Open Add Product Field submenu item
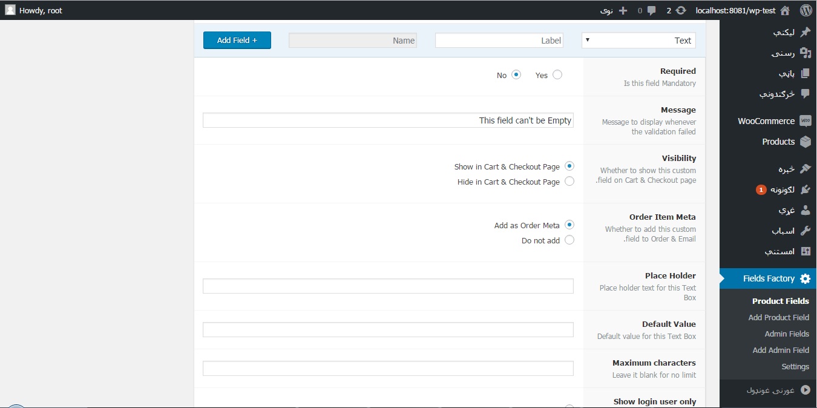This screenshot has height=408, width=817. pyautogui.click(x=779, y=317)
